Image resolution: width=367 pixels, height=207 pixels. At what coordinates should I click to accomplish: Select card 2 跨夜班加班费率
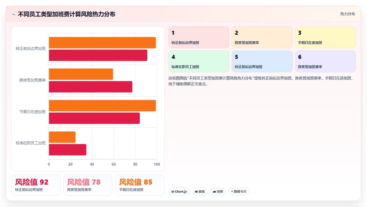[x=262, y=37]
